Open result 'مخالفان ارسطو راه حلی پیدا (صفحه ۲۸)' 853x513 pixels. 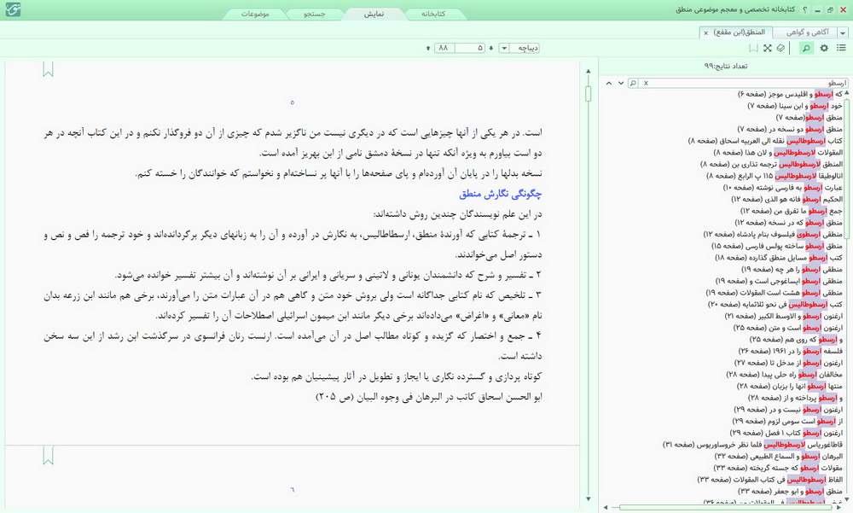(785, 374)
